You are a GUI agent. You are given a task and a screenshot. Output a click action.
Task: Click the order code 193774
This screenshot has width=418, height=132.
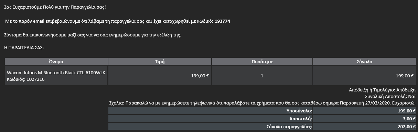pyautogui.click(x=222, y=21)
